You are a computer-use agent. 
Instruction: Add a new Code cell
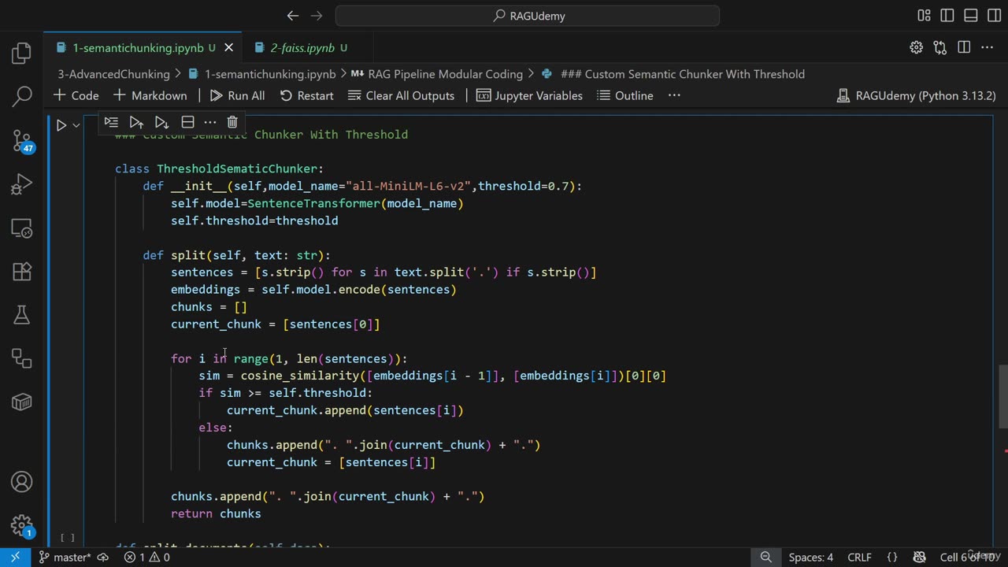click(x=76, y=95)
